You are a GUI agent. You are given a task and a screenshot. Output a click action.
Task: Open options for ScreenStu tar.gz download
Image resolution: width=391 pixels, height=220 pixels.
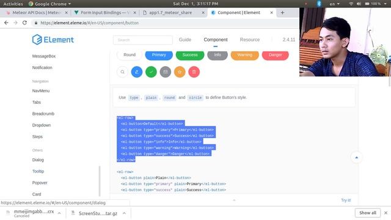tap(124, 213)
